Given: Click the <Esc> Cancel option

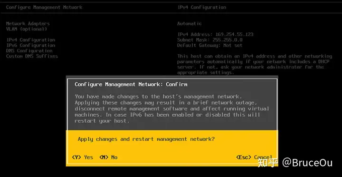Looking at the screenshot, I should [x=254, y=157].
